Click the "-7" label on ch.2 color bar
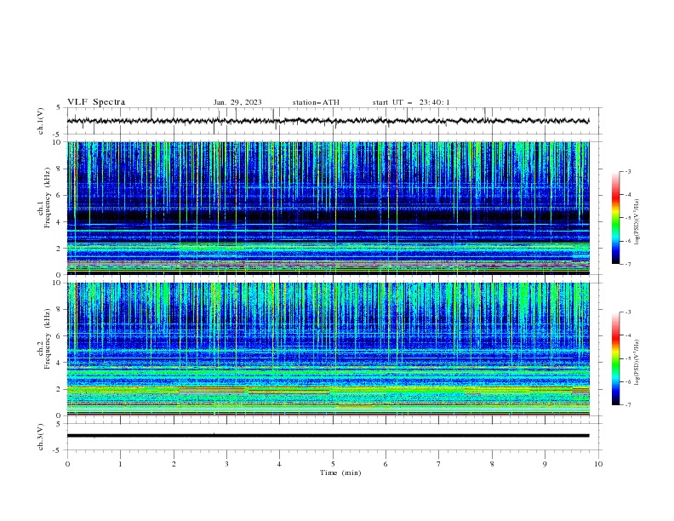Image resolution: width=674 pixels, height=521 pixels. 628,404
